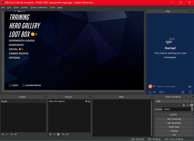Viewport: 194px width, 141px height.
Task: Open source properties gear icon
Action: pos(58,134)
